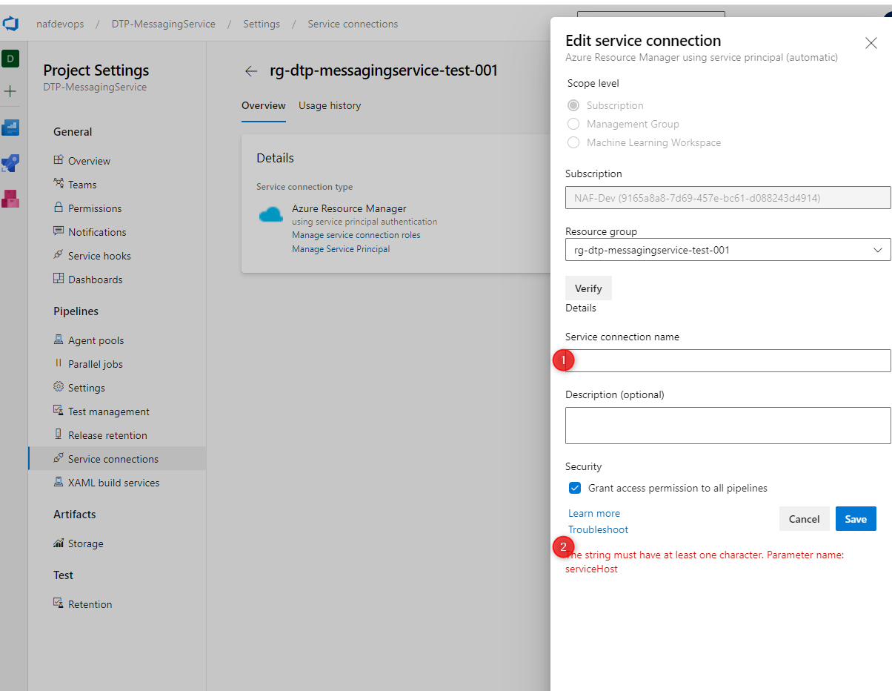Go back with the left arrow icon
This screenshot has width=892, height=691.
pyautogui.click(x=251, y=71)
